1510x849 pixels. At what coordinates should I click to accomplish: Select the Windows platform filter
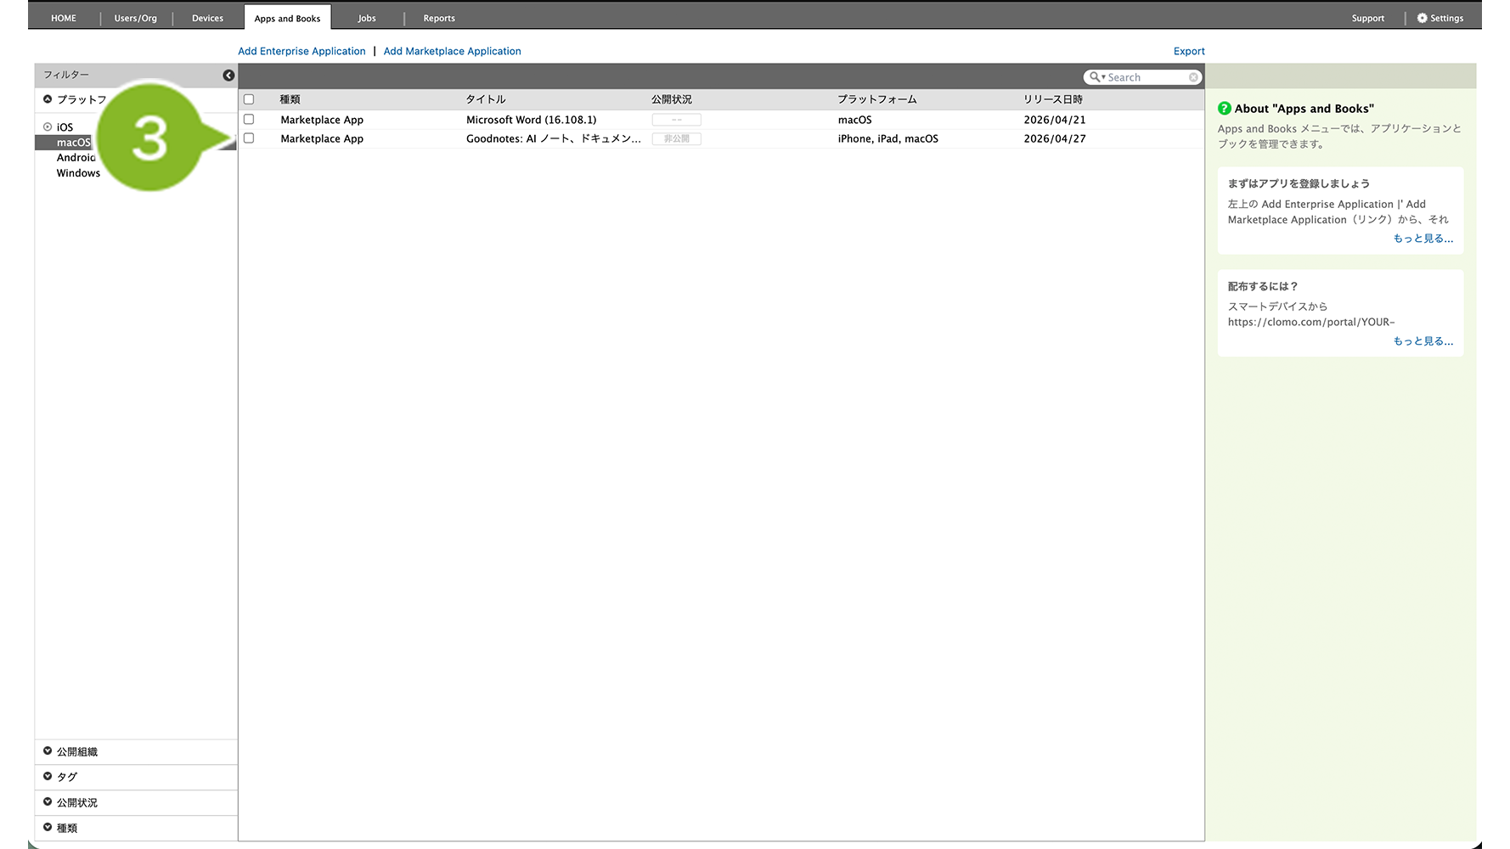point(78,173)
